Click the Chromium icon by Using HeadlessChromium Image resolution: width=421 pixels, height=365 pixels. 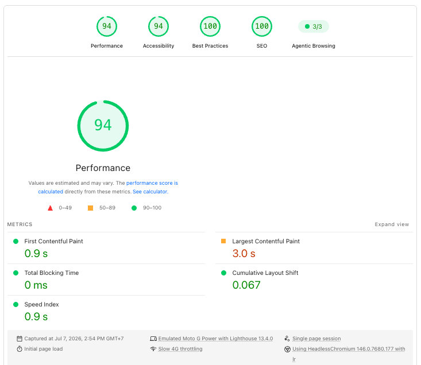(x=287, y=349)
